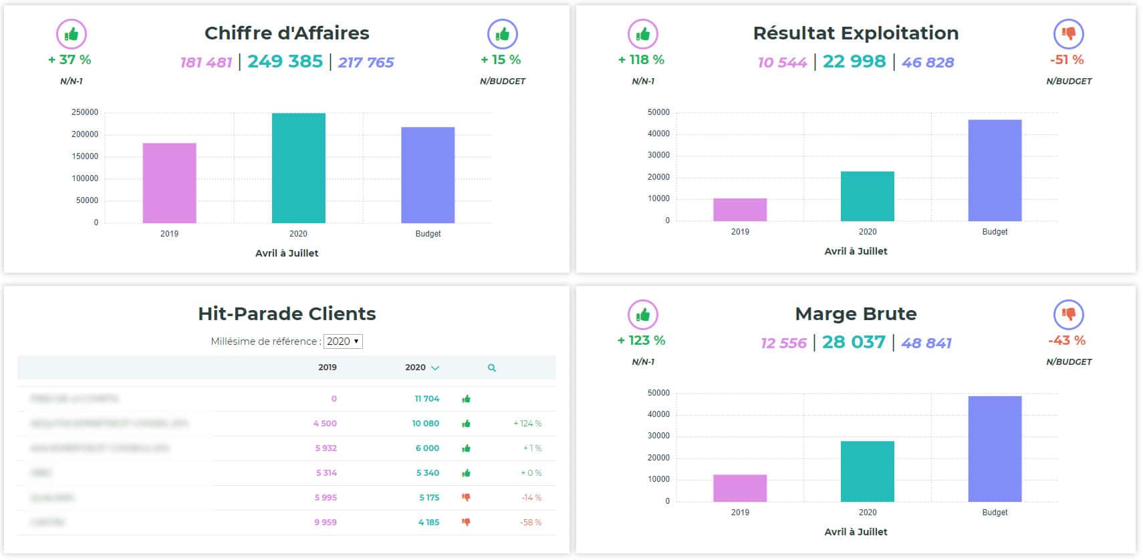Screen dimensions: 1143x560
Task: Click Résultat Exploitation N/N-1 thumbs-up icon
Action: click(x=642, y=34)
